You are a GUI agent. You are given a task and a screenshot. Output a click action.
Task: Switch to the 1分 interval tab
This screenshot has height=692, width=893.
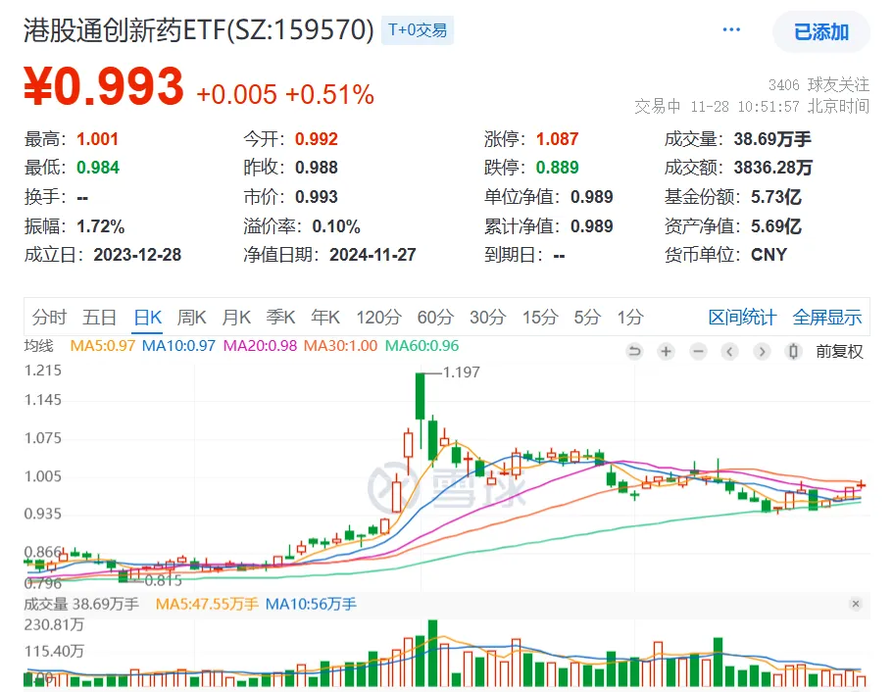[630, 317]
